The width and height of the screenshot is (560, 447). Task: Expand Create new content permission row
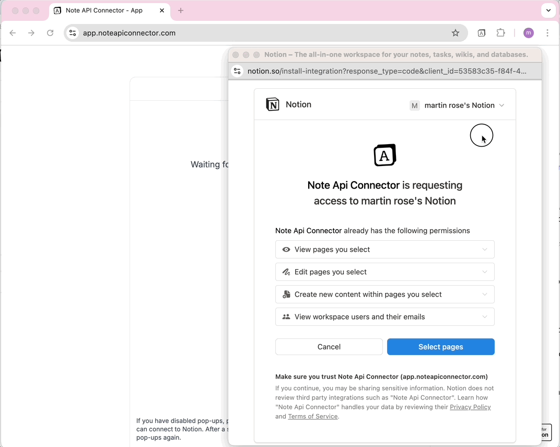click(384, 295)
